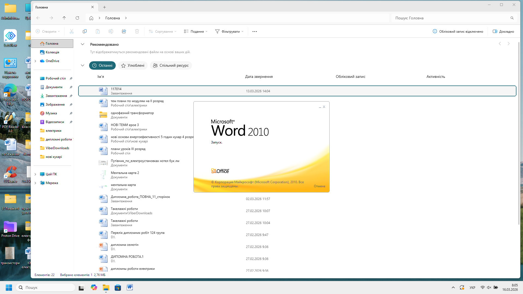Open Microsoft Store from taskbar
This screenshot has width=523, height=294.
(118, 287)
